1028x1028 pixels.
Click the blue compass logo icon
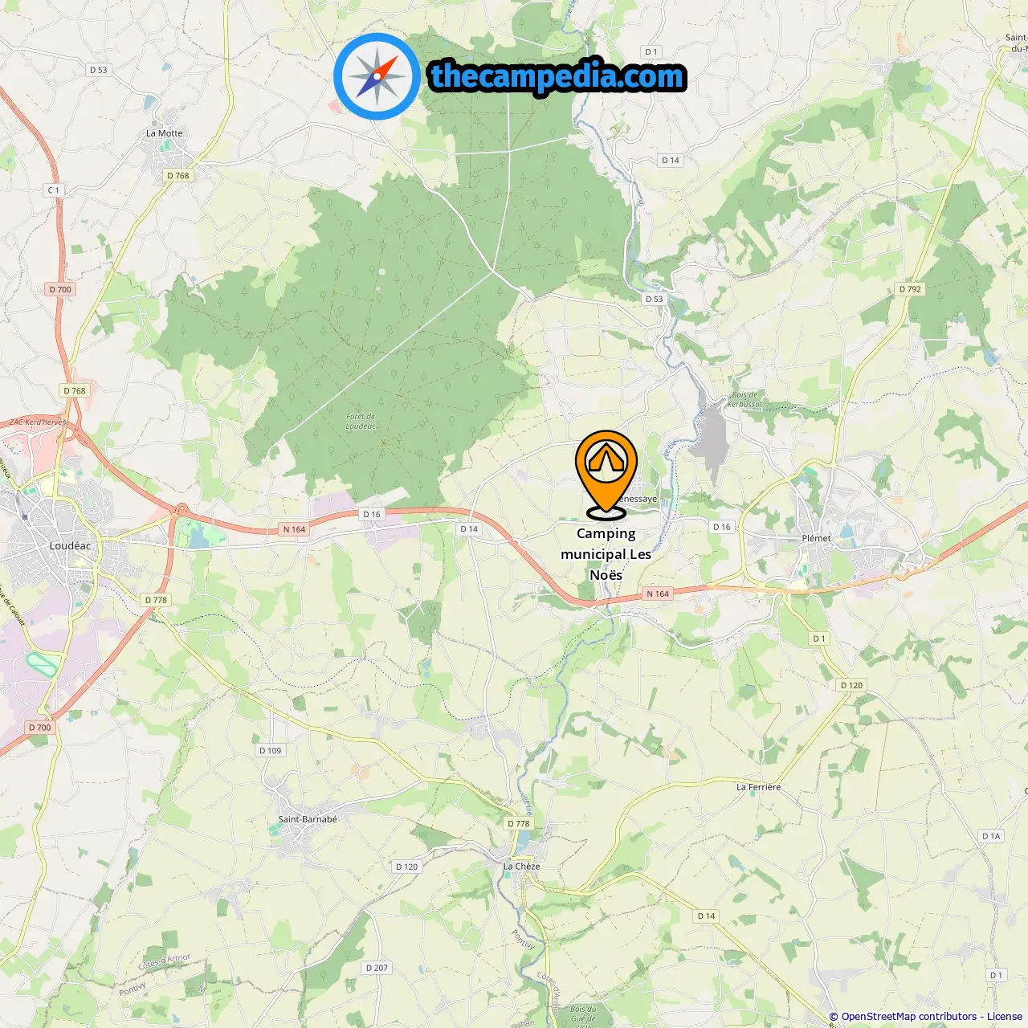pyautogui.click(x=377, y=77)
